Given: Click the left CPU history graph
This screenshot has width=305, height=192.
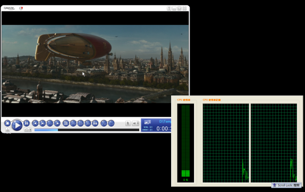Looking at the screenshot, I should point(226,143).
